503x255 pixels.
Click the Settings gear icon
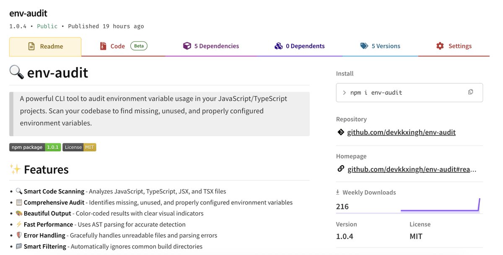(x=440, y=46)
